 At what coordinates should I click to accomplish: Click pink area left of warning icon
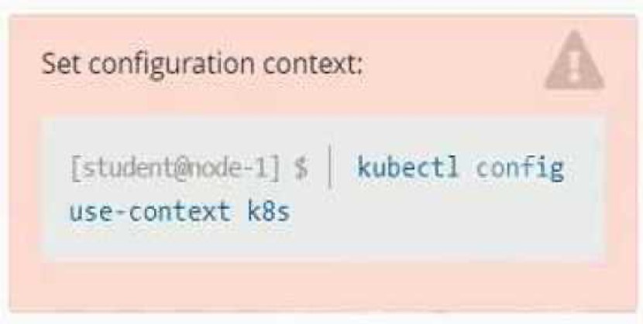click(x=451, y=64)
